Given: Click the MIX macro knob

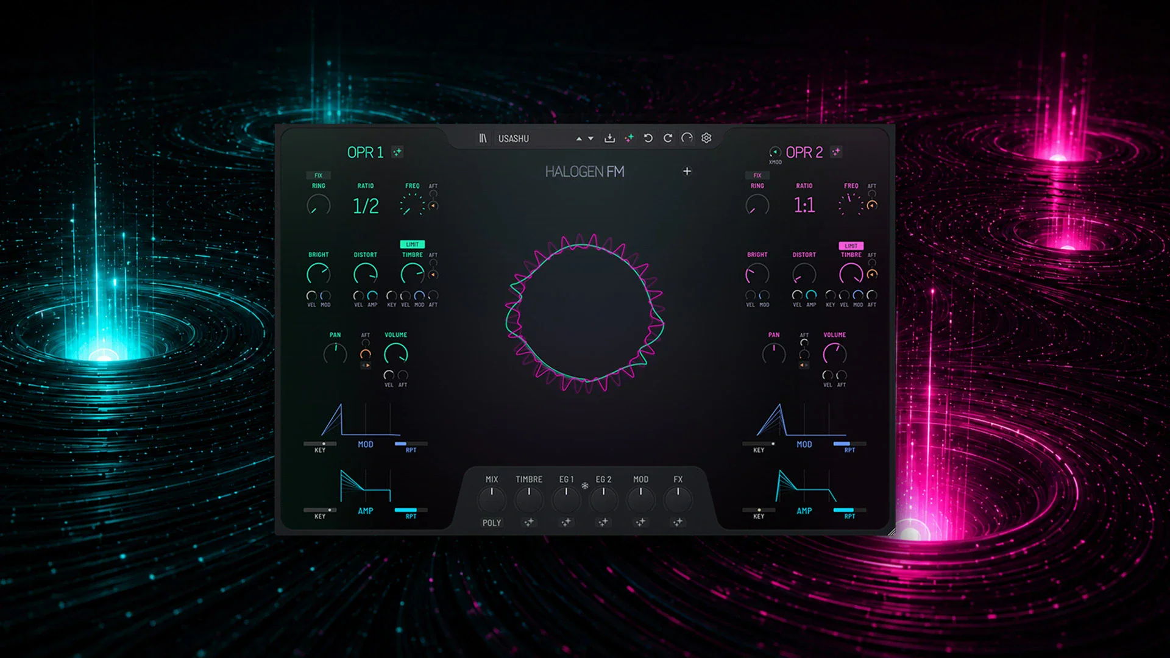Looking at the screenshot, I should [x=492, y=500].
